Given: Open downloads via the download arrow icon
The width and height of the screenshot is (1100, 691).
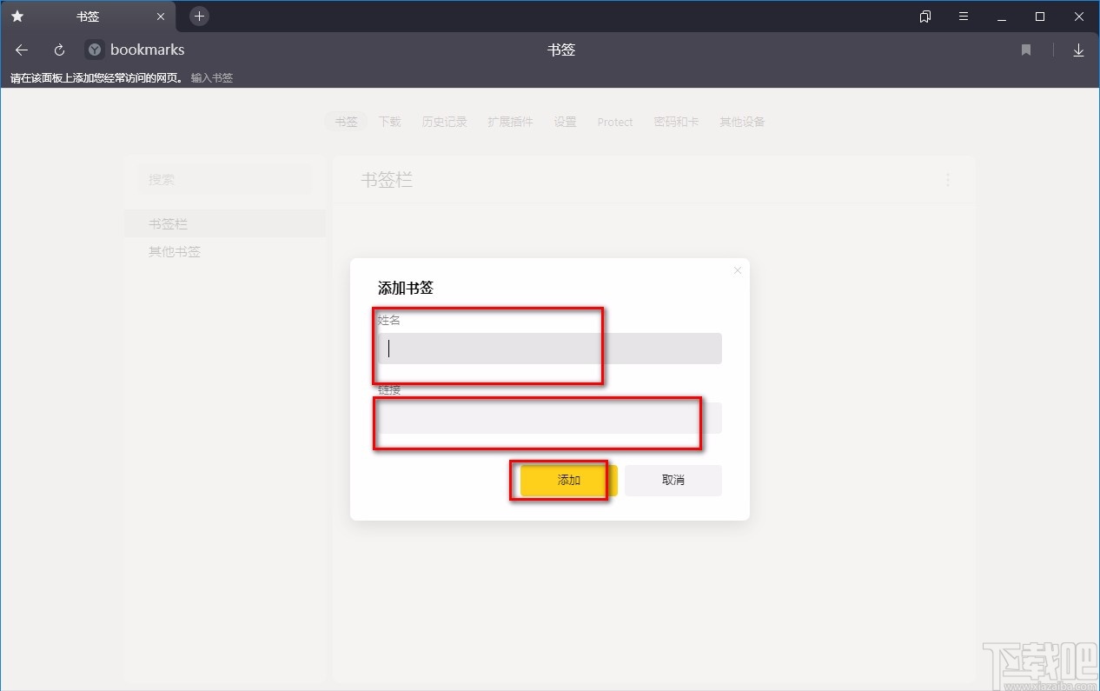Looking at the screenshot, I should pos(1078,50).
